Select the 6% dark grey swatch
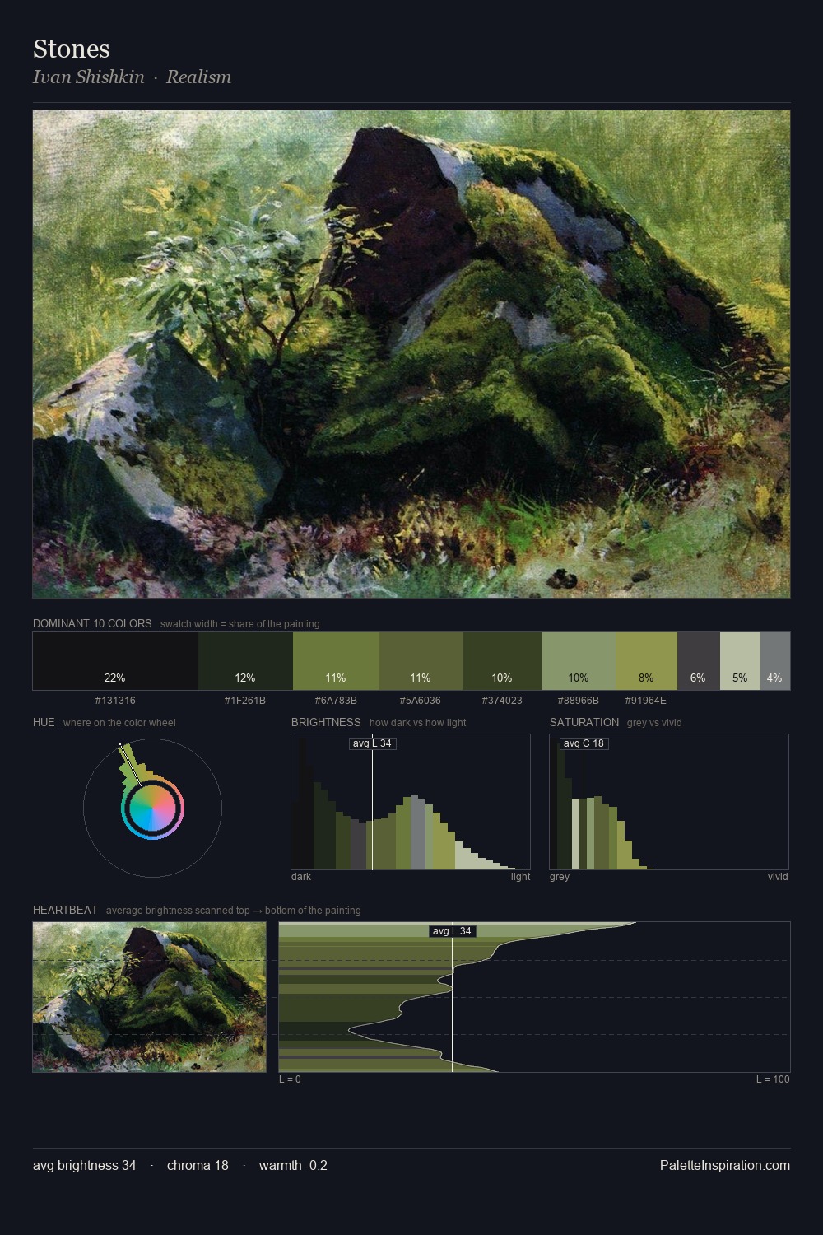Viewport: 823px width, 1235px height. click(699, 660)
